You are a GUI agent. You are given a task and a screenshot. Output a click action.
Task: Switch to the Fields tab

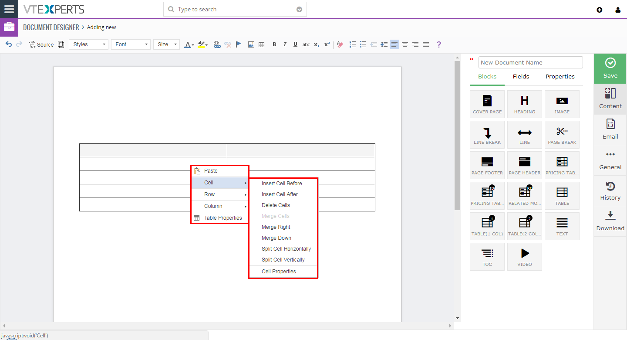point(521,76)
